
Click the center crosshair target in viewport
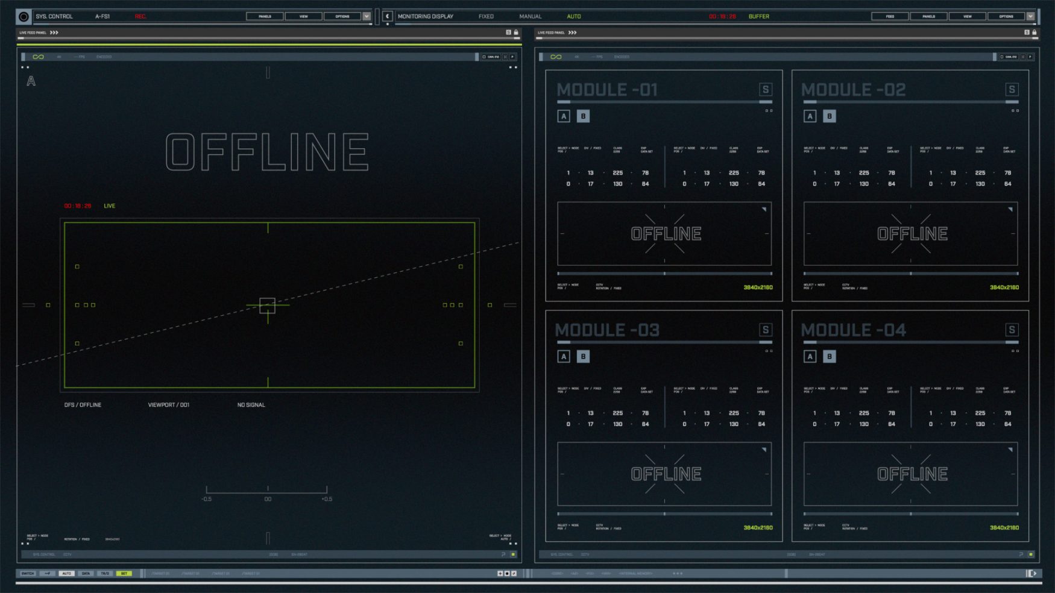click(267, 306)
